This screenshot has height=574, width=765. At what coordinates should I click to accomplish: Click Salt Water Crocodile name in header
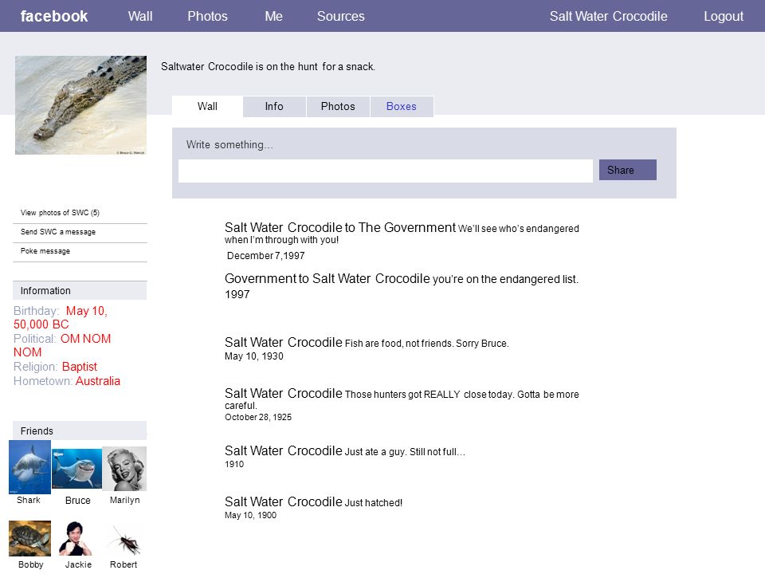click(x=608, y=16)
